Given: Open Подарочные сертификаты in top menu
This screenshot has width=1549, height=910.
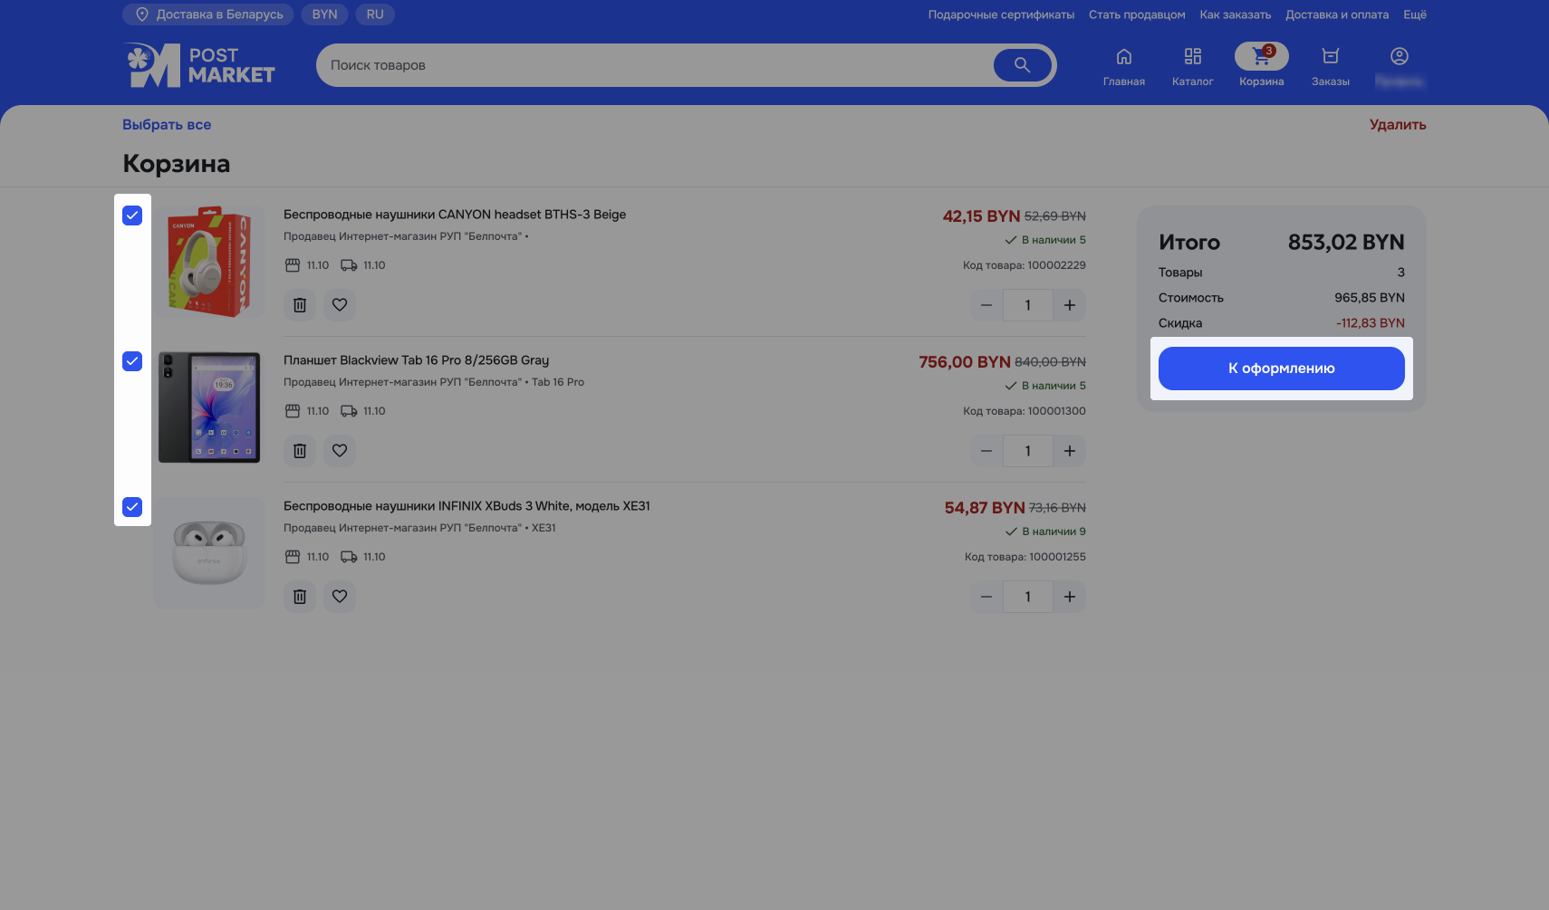Looking at the screenshot, I should click(1001, 14).
